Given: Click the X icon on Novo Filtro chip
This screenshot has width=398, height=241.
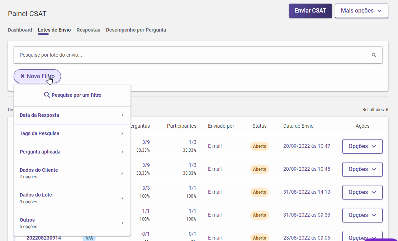Looking at the screenshot, I should 22,76.
